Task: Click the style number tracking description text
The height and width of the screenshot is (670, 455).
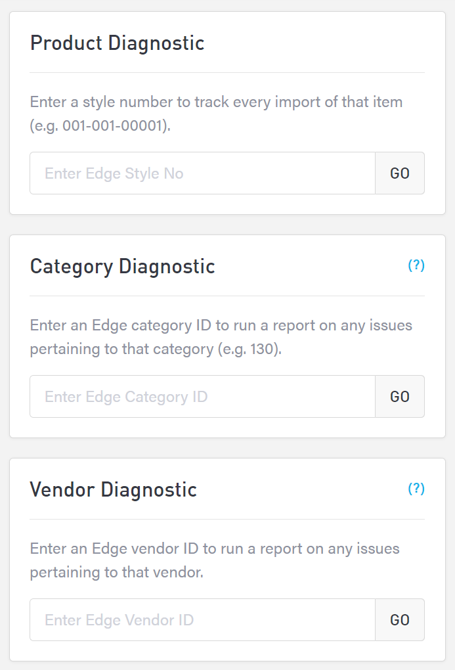Action: click(x=216, y=102)
